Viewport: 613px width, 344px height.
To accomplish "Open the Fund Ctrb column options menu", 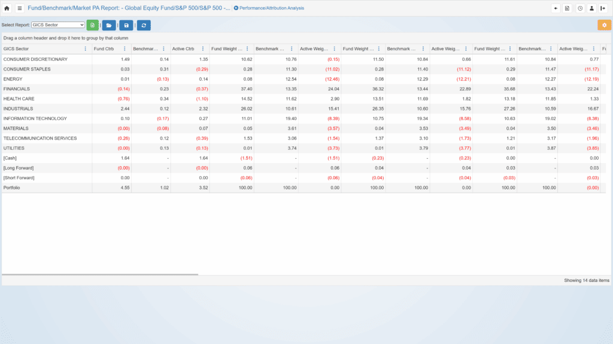I will pyautogui.click(x=125, y=49).
